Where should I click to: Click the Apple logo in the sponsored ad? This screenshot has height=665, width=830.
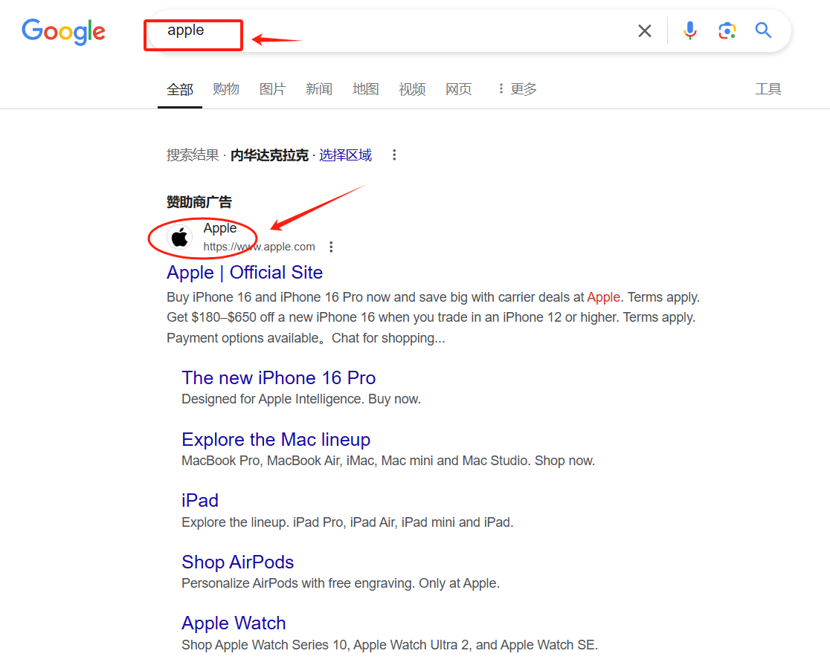(179, 238)
